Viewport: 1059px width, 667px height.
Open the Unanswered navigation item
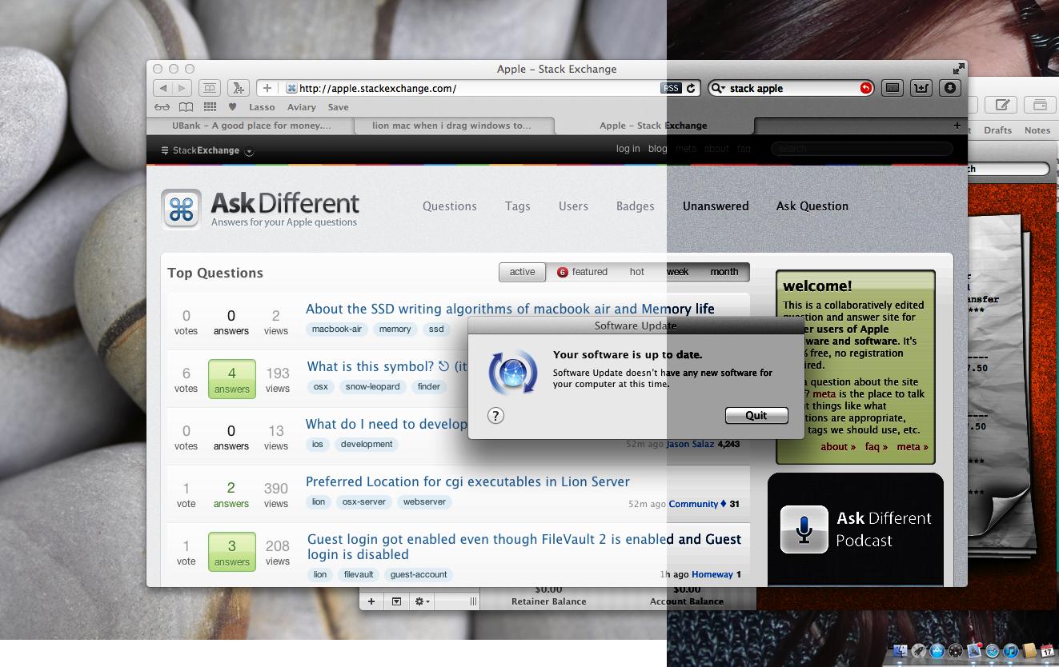pos(716,206)
